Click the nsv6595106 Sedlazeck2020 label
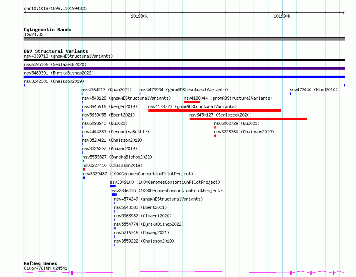356x277 pixels. [55, 64]
